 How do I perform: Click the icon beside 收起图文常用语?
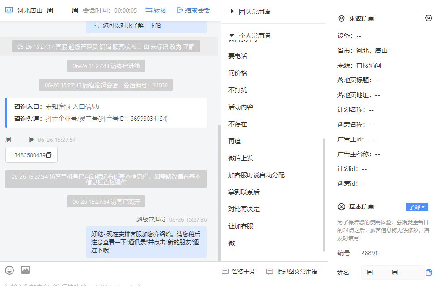pyautogui.click(x=269, y=272)
